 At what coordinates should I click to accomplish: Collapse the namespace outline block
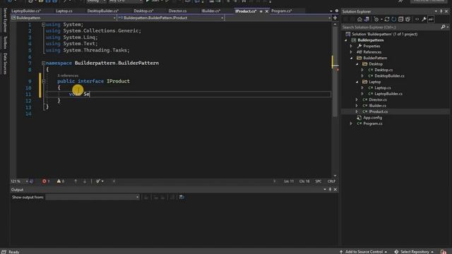point(43,63)
